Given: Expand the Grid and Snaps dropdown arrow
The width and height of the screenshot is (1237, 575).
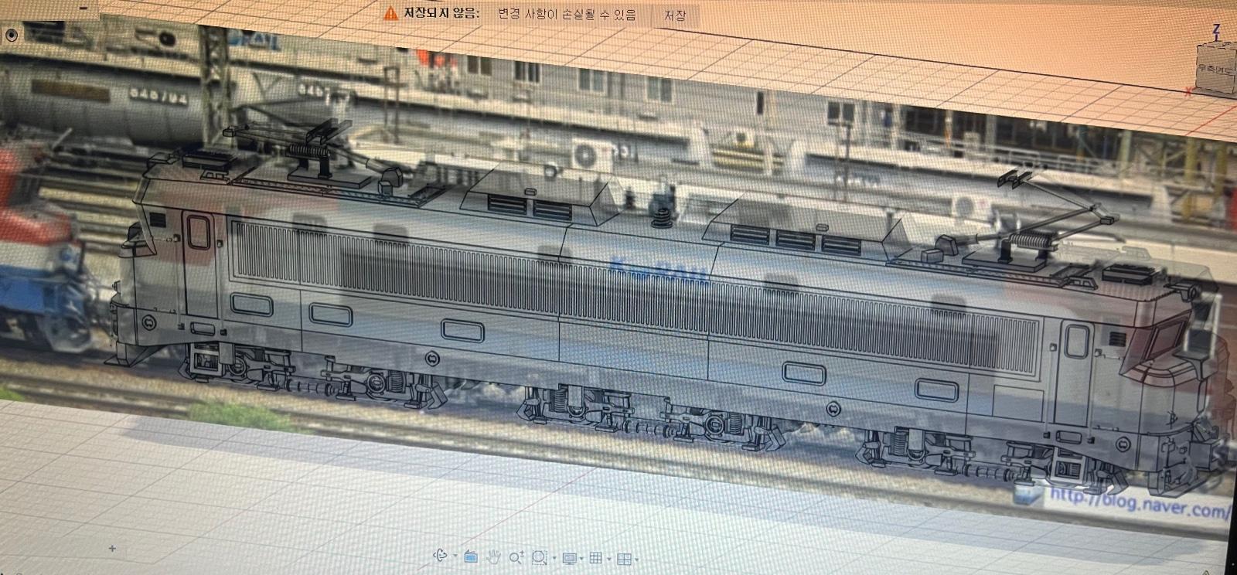Looking at the screenshot, I should 609,559.
